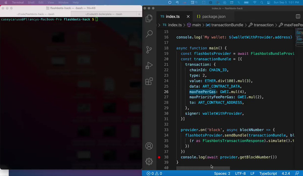Screen dimensions: 303x176
Task: Open the Run and Debug view
Action: (149, 65)
